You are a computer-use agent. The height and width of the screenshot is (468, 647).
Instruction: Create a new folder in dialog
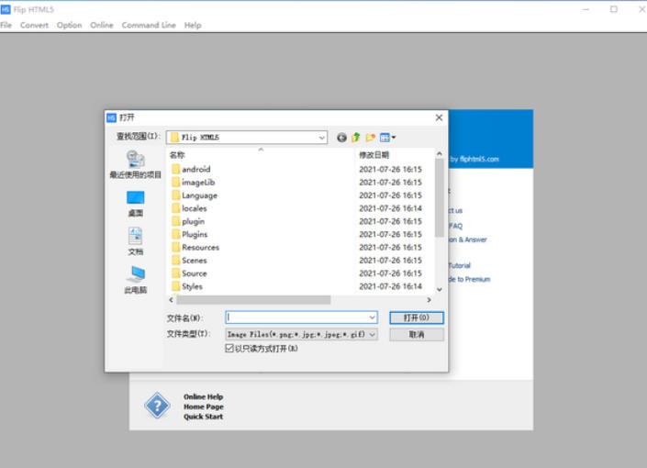click(370, 138)
